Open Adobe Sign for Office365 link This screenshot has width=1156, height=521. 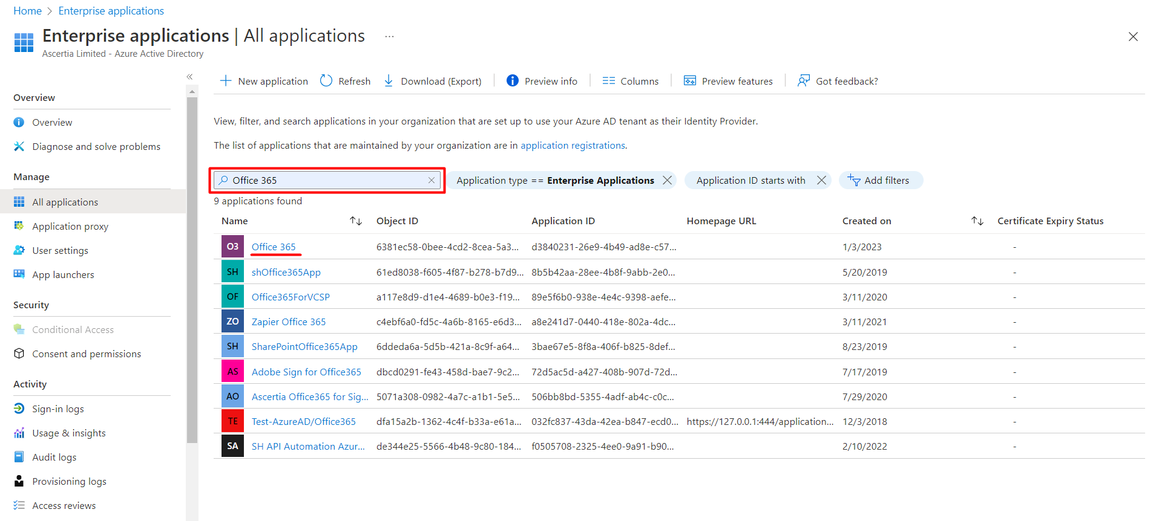[x=306, y=372]
